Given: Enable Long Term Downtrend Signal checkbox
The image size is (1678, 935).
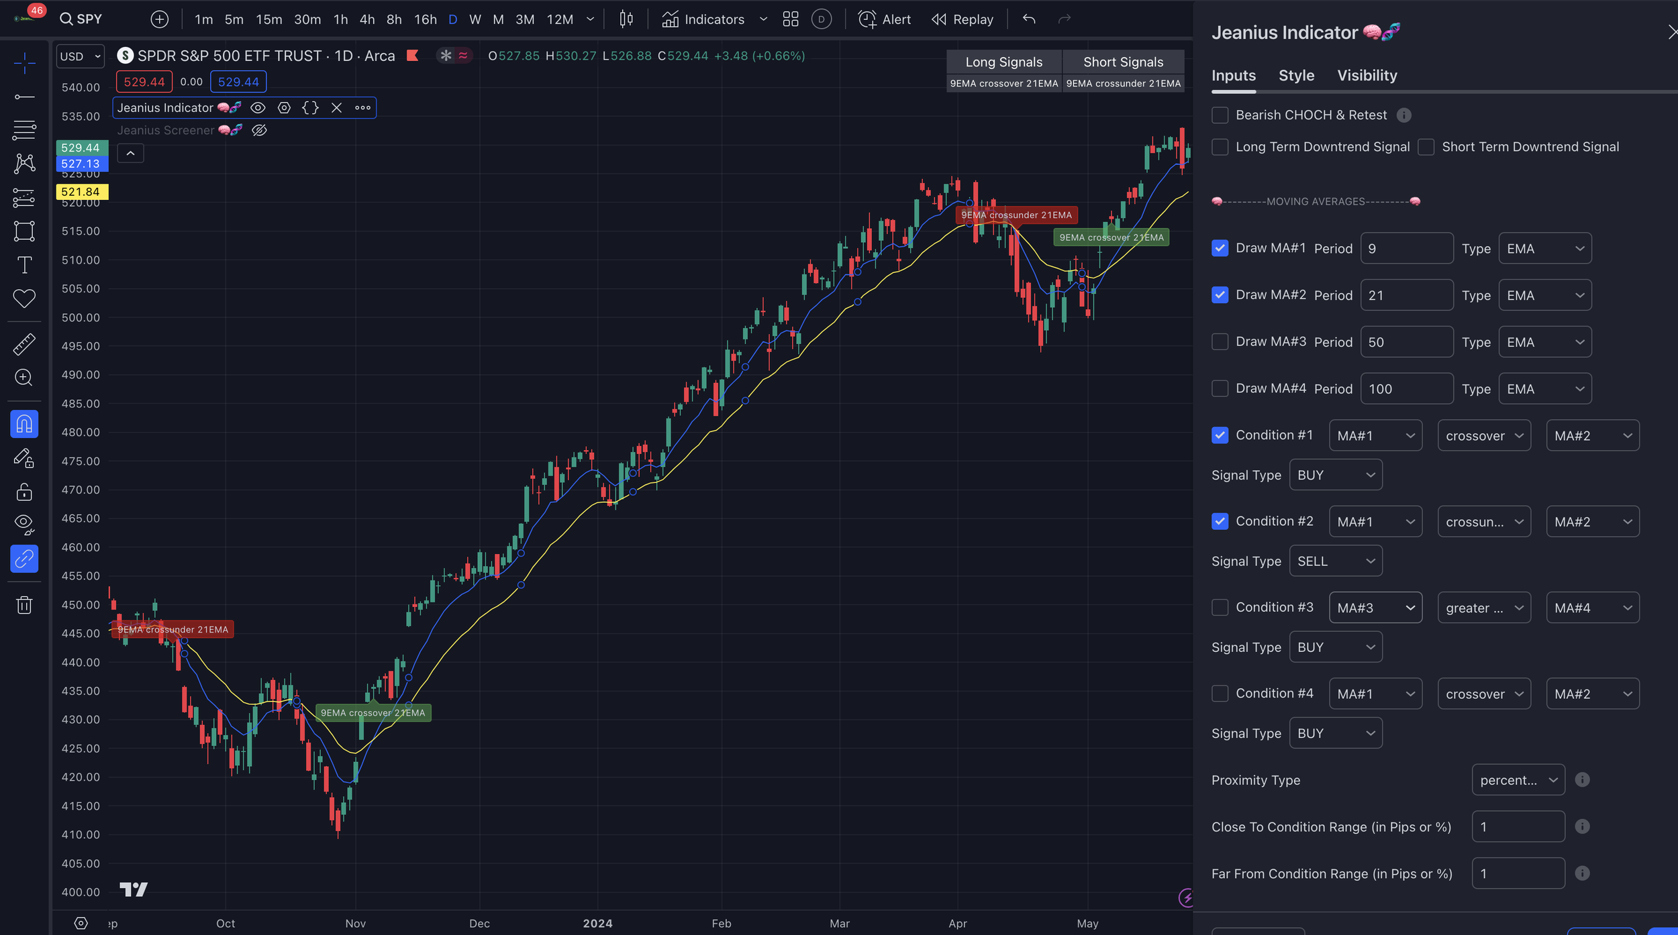Looking at the screenshot, I should (x=1220, y=147).
